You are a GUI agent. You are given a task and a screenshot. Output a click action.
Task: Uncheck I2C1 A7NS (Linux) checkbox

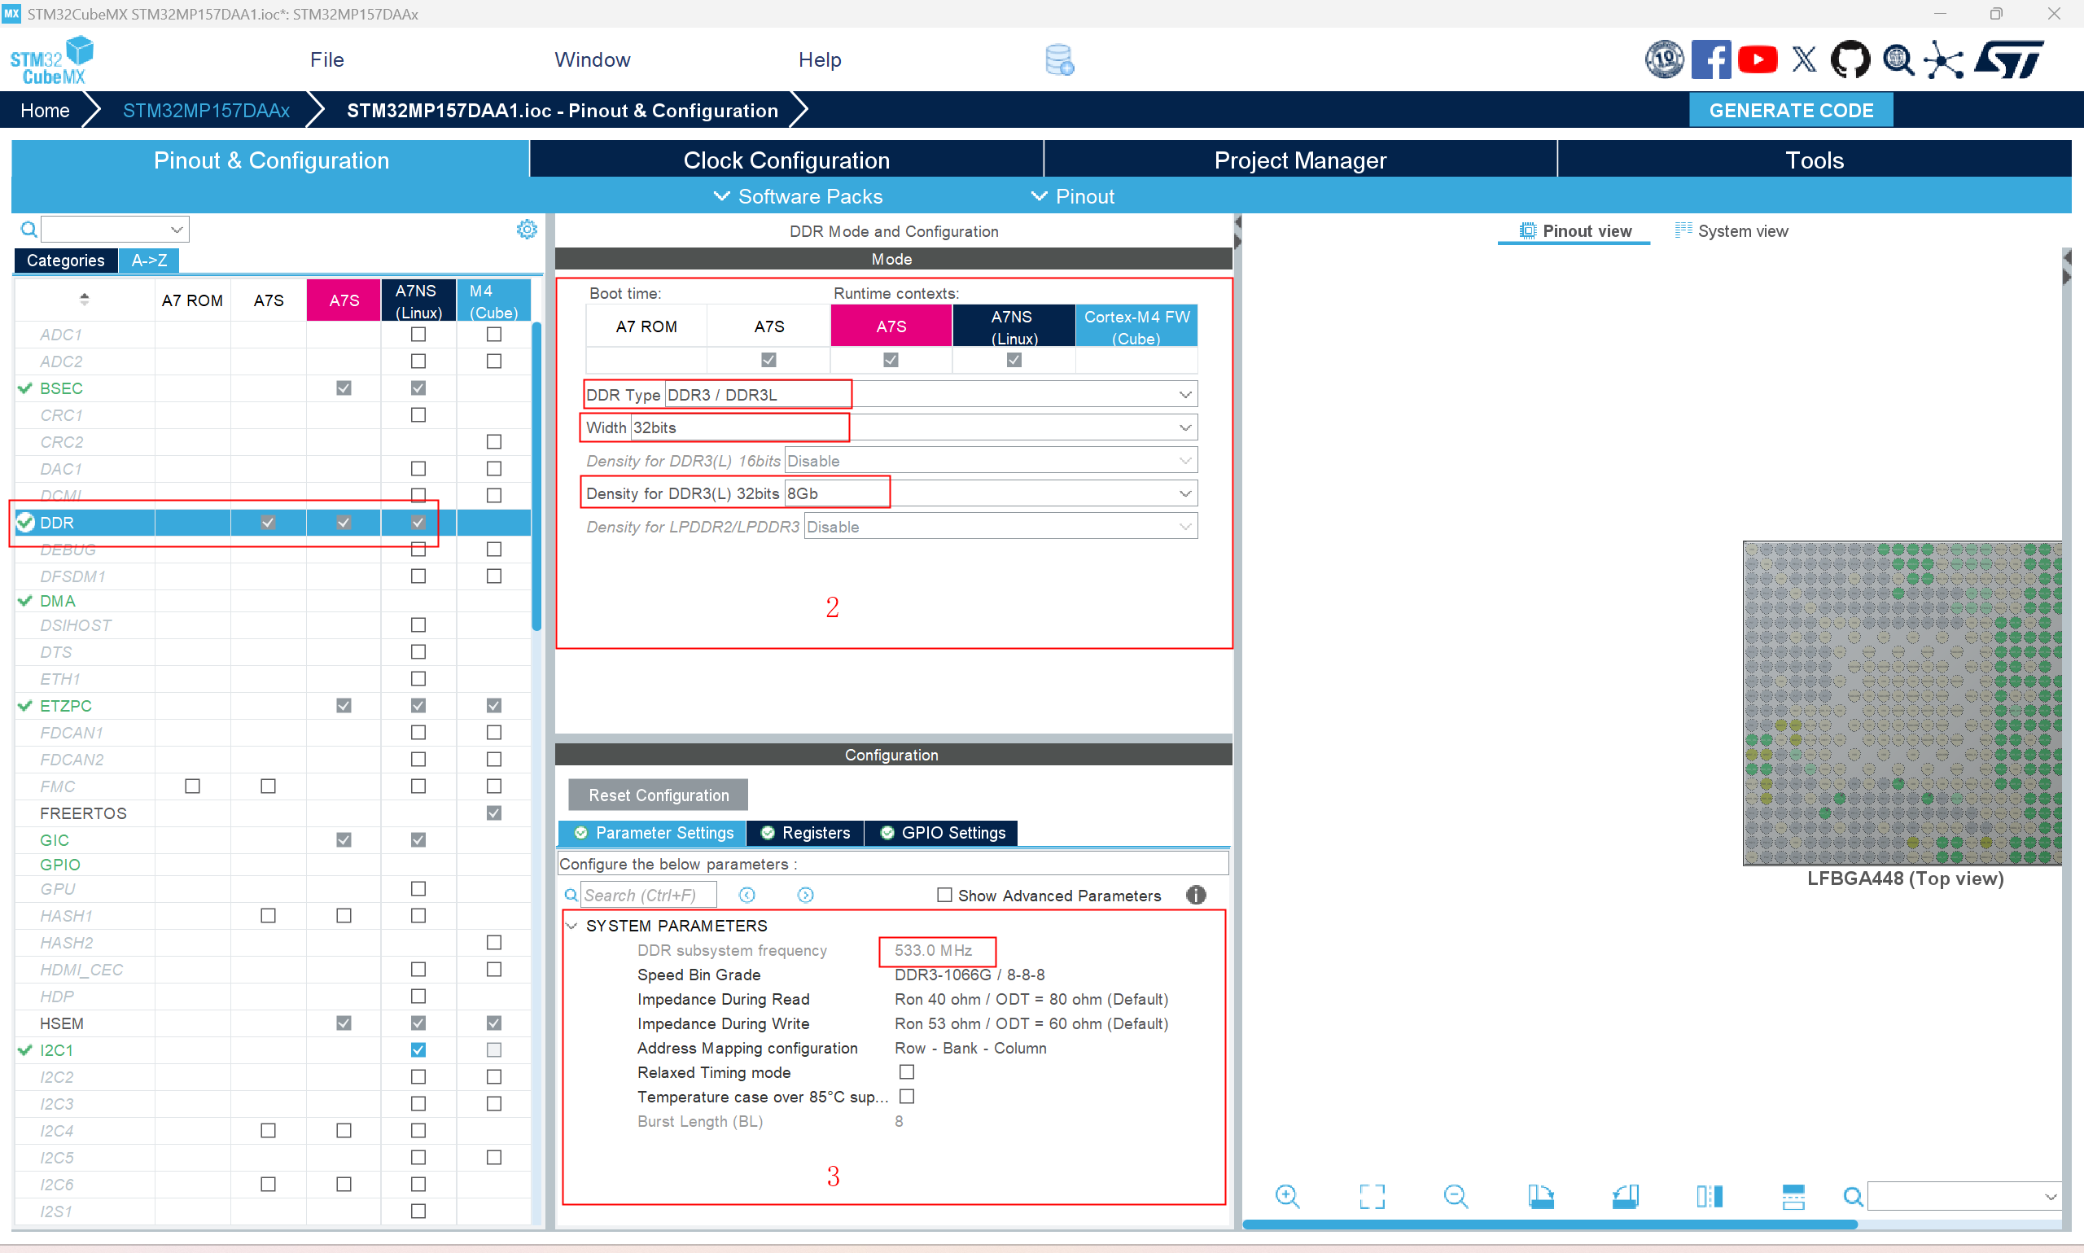(x=418, y=1049)
